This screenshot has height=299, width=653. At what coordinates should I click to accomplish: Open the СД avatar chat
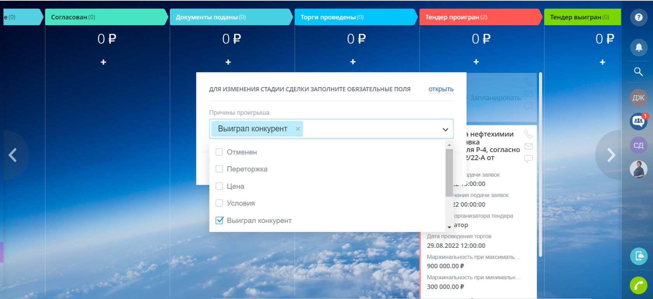638,145
